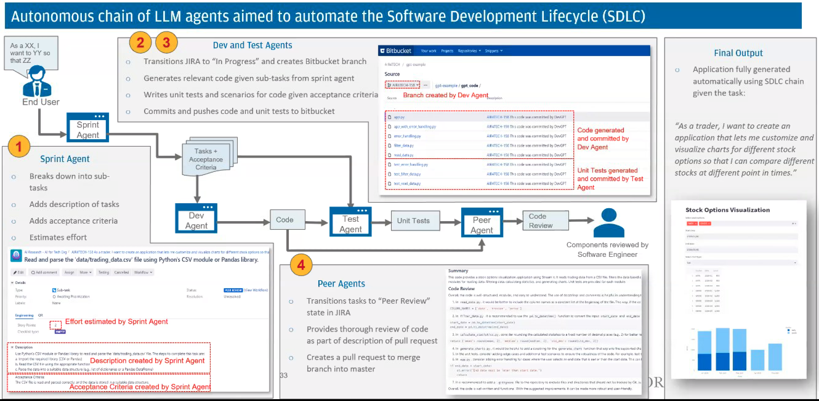This screenshot has width=819, height=401.
Task: Collapse the Description section in JIRA
Action: click(x=12, y=347)
